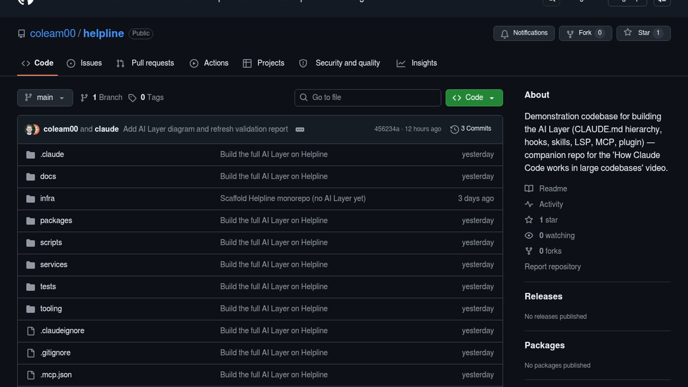Open the 0 Tags link
The width and height of the screenshot is (688, 387).
point(147,97)
